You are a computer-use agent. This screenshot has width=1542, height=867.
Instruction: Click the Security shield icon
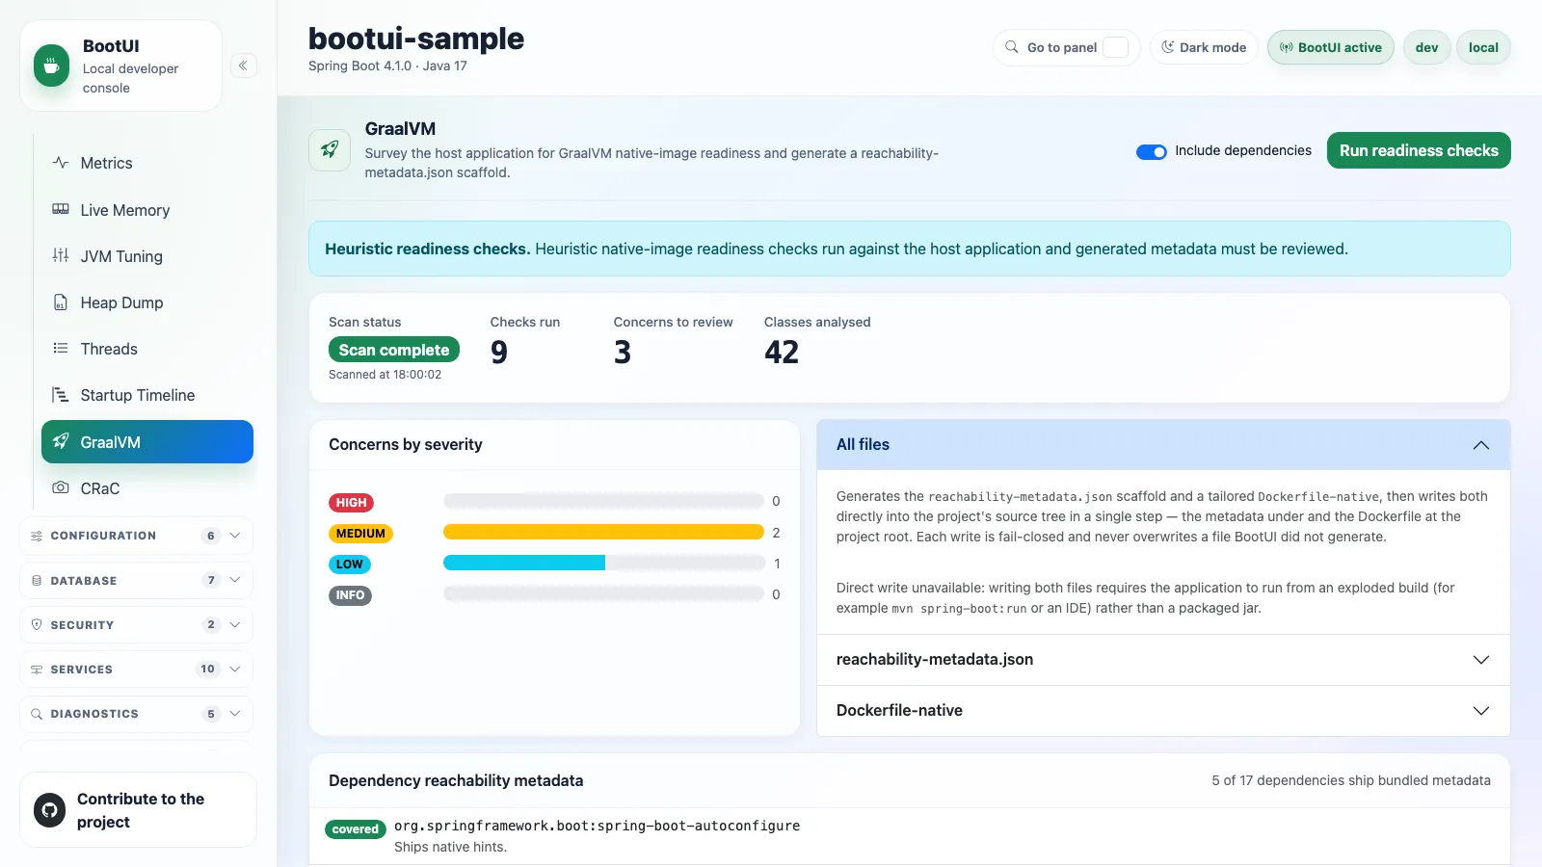[37, 624]
